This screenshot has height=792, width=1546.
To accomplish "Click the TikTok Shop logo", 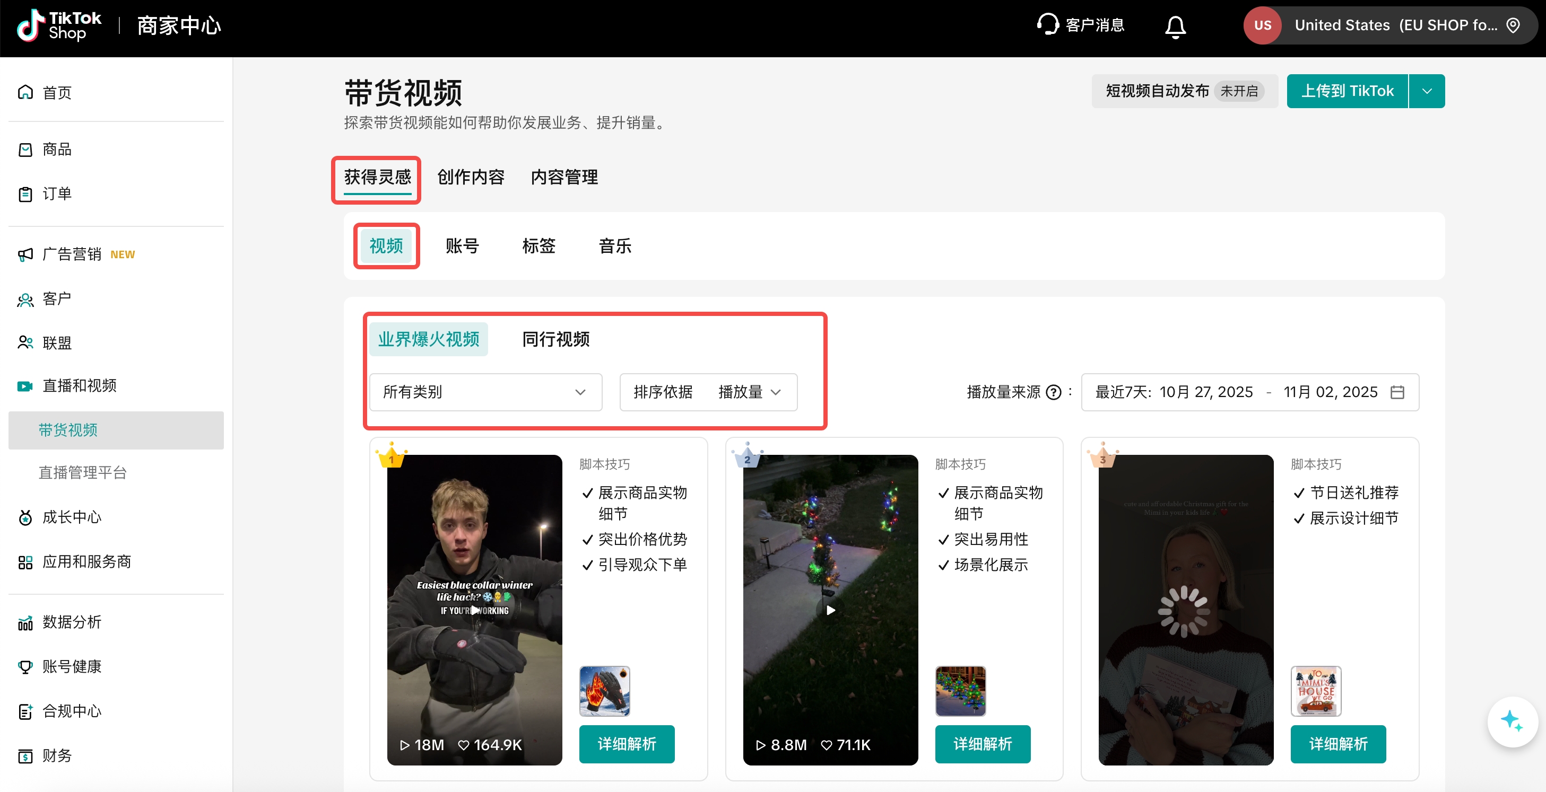I will [59, 26].
